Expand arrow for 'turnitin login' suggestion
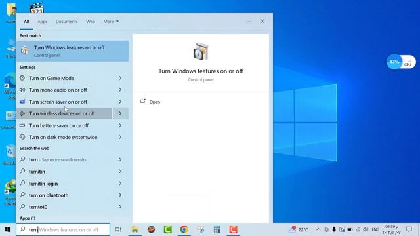Image resolution: width=420 pixels, height=236 pixels. pos(120,184)
